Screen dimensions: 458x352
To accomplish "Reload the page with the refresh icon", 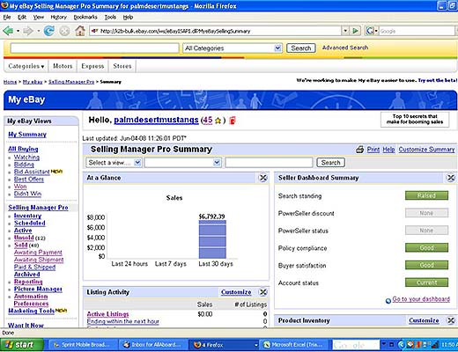I will pos(49,31).
